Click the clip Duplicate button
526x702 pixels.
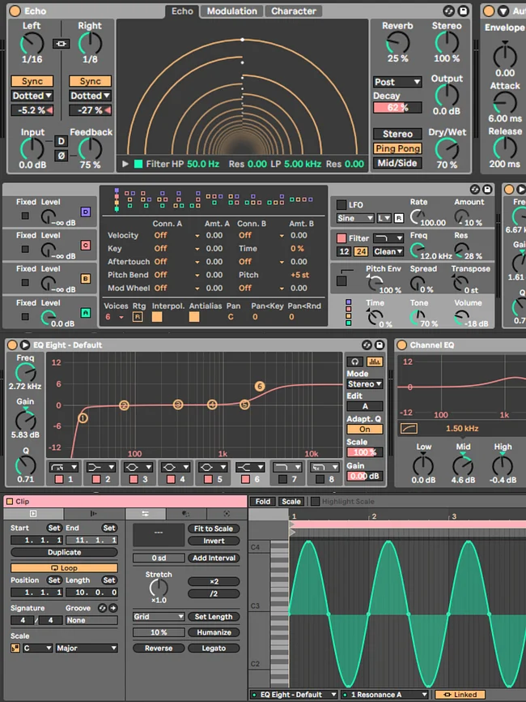65,552
